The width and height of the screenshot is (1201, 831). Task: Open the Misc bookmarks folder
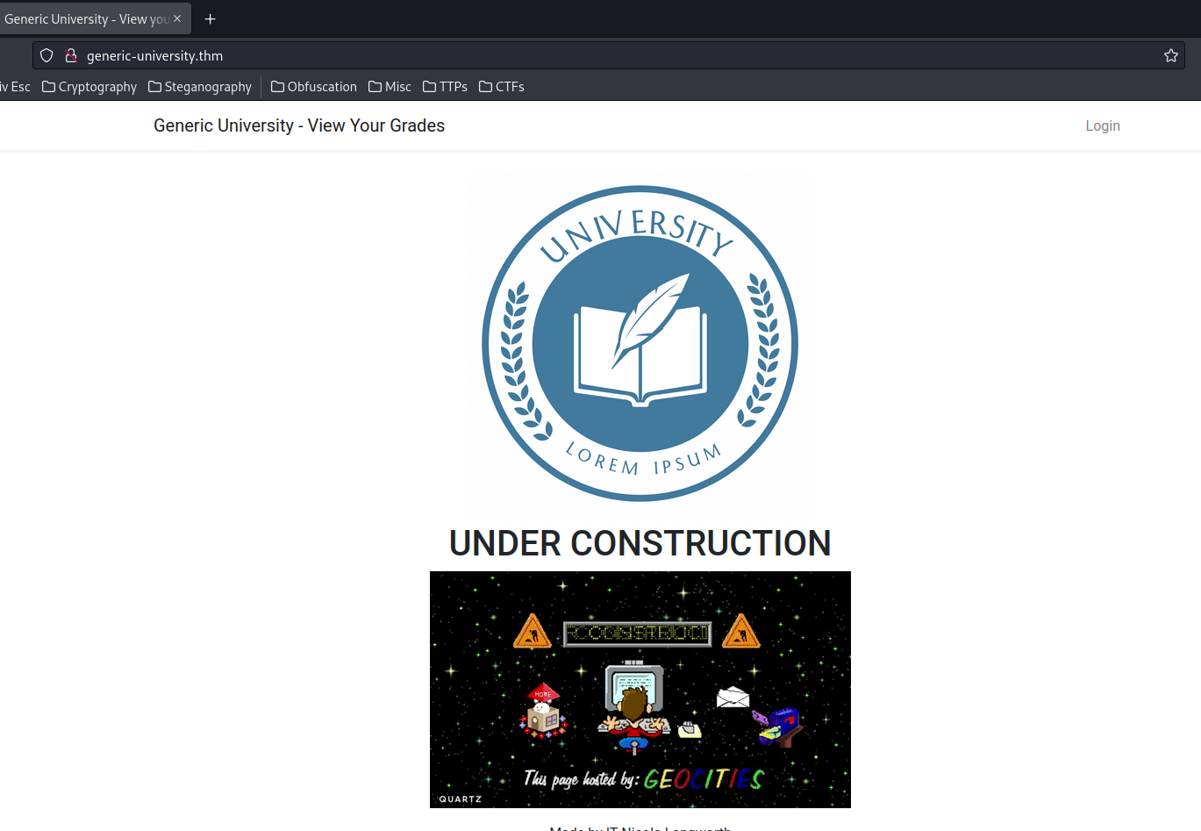pos(390,87)
